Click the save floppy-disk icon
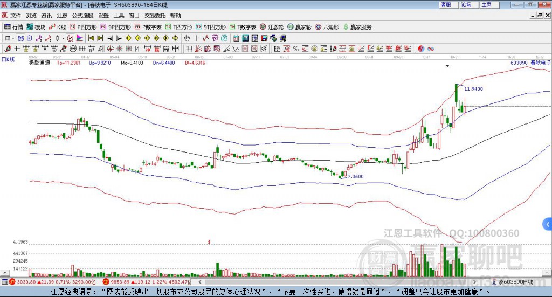The height and width of the screenshot is (297, 552). click(264, 38)
